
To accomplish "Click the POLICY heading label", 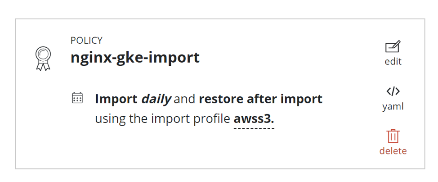I will pyautogui.click(x=87, y=41).
